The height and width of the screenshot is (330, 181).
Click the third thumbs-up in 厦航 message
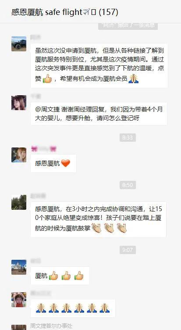pyautogui.click(x=79, y=276)
